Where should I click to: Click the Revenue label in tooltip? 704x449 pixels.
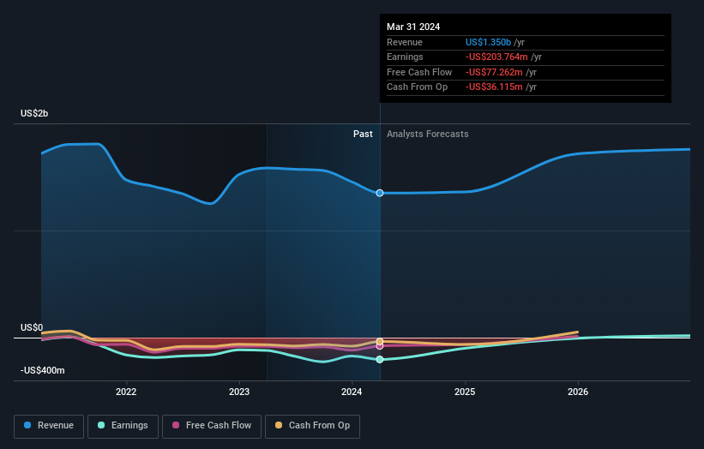405,42
